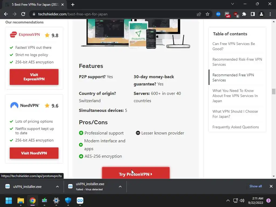
Task: Open the monitor app beside Chrome in taskbar
Action: click(x=44, y=201)
